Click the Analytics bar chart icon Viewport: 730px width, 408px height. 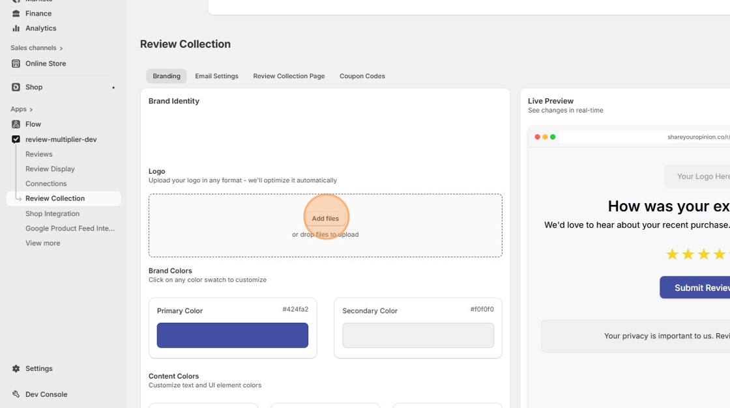point(16,29)
